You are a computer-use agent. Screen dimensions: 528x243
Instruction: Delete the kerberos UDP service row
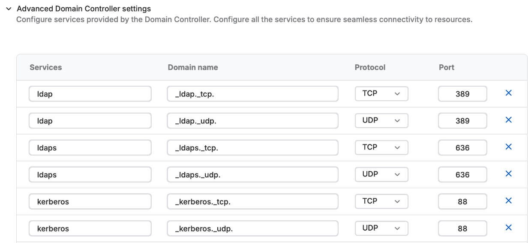(509, 228)
